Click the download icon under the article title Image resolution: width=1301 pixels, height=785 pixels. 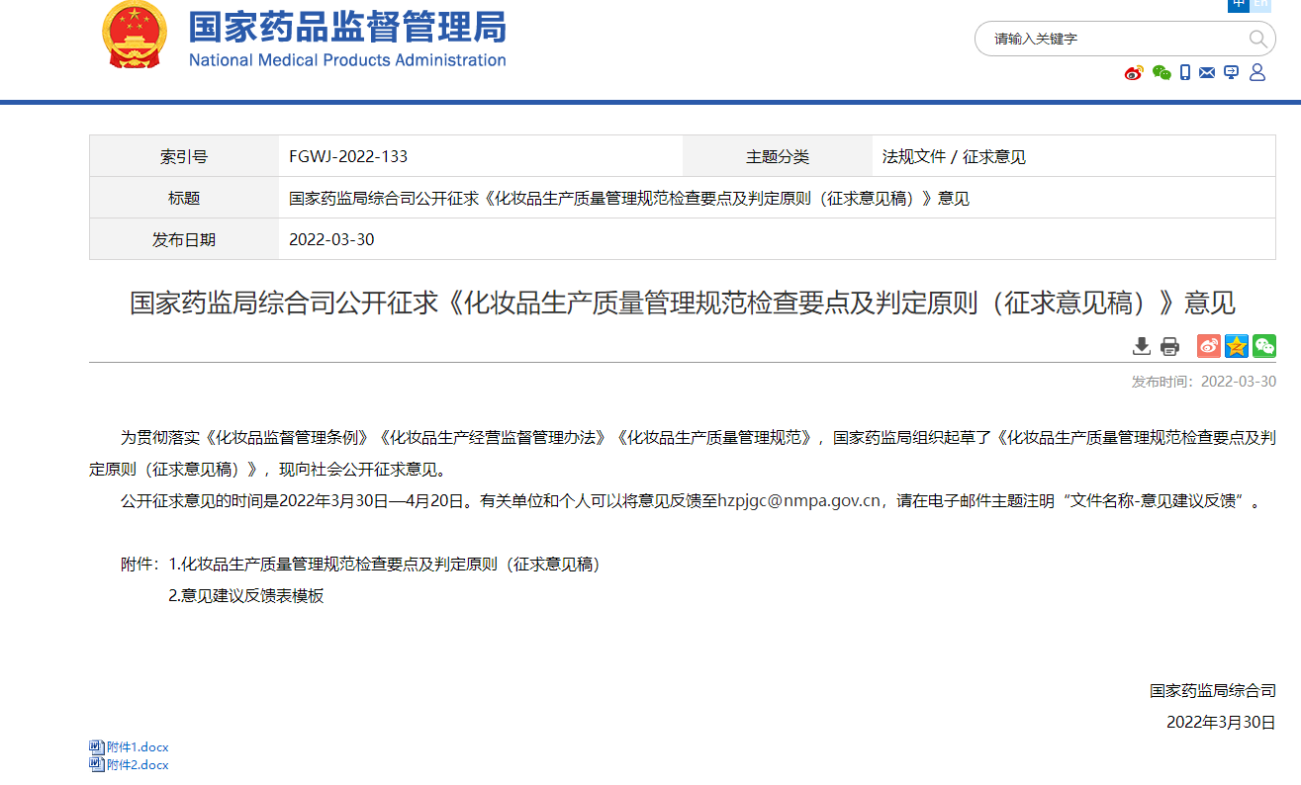pyautogui.click(x=1142, y=345)
